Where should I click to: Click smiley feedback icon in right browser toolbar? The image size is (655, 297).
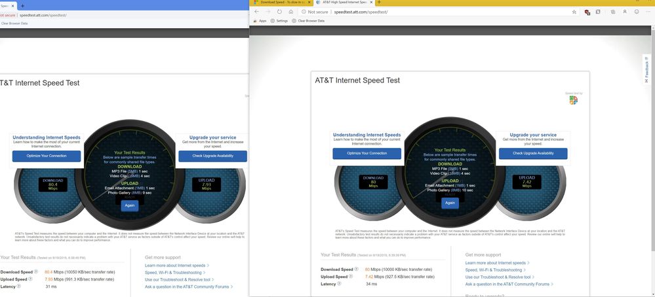point(637,12)
